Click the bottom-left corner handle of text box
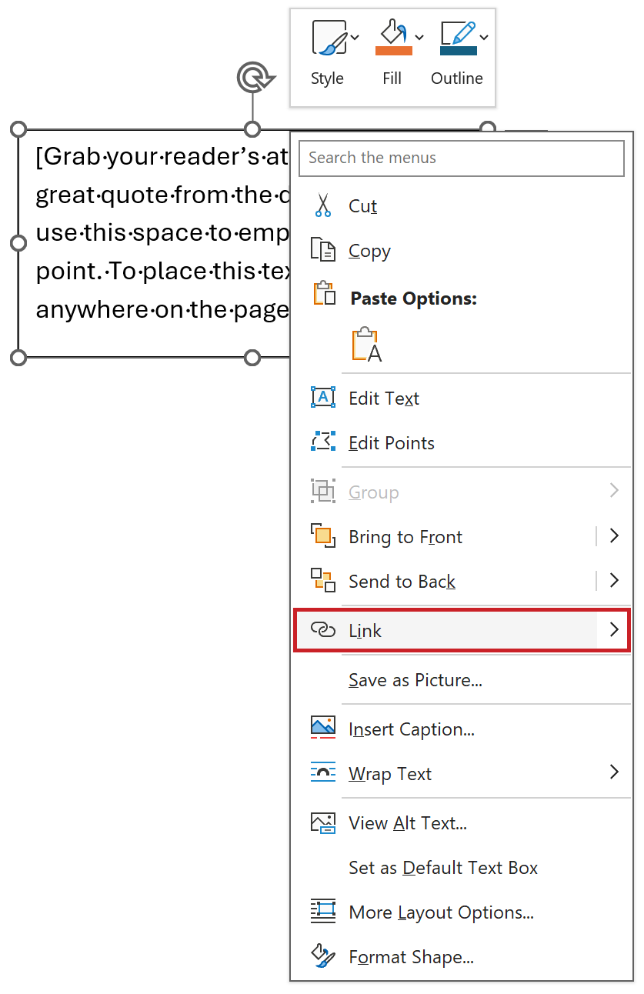Viewport: 644px width, 994px height. (x=19, y=358)
